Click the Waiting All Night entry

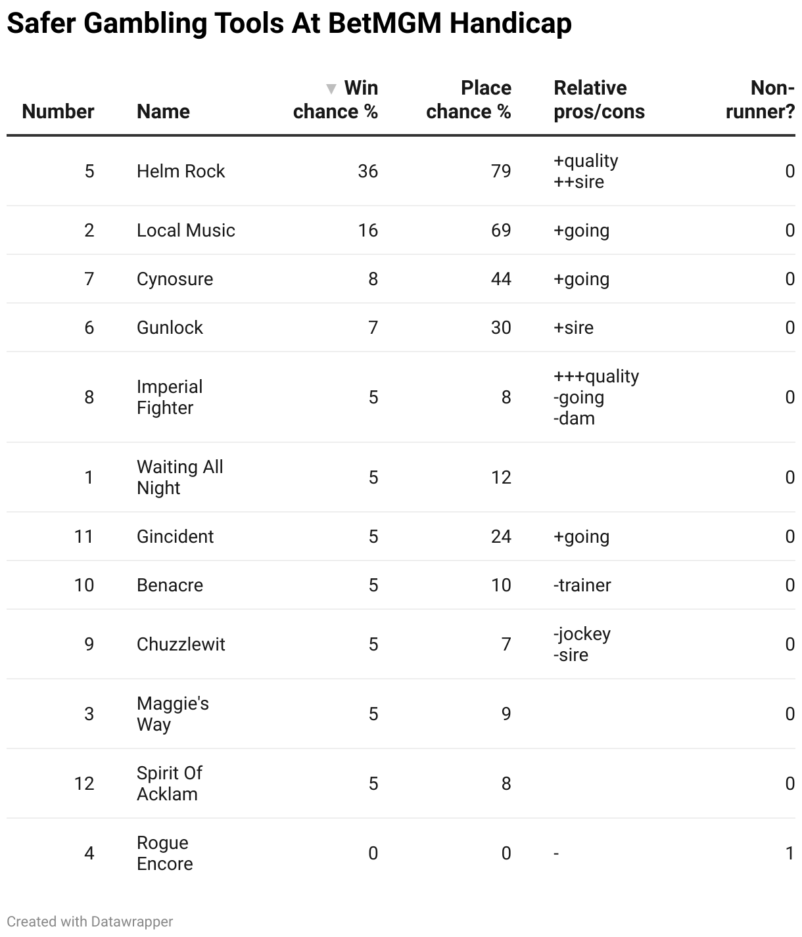pyautogui.click(x=180, y=478)
